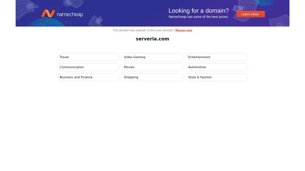The width and height of the screenshot is (305, 171).
Task: Open the Style & Fashion category
Action: [217, 77]
